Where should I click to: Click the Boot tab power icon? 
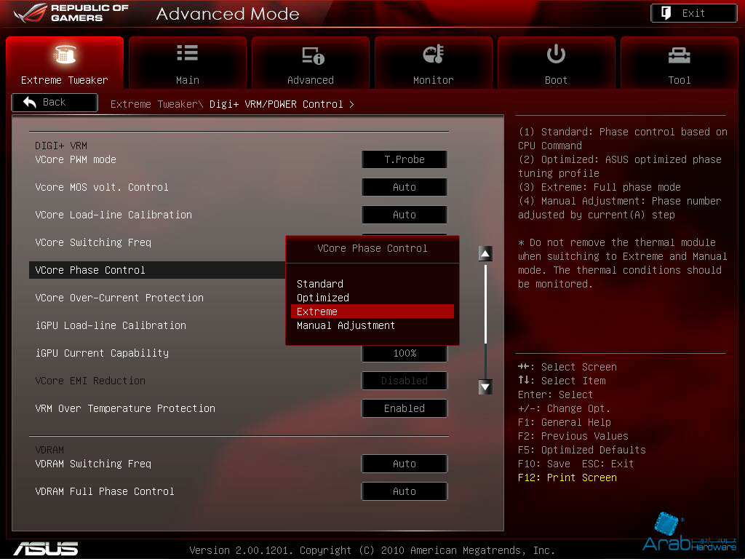coord(556,54)
